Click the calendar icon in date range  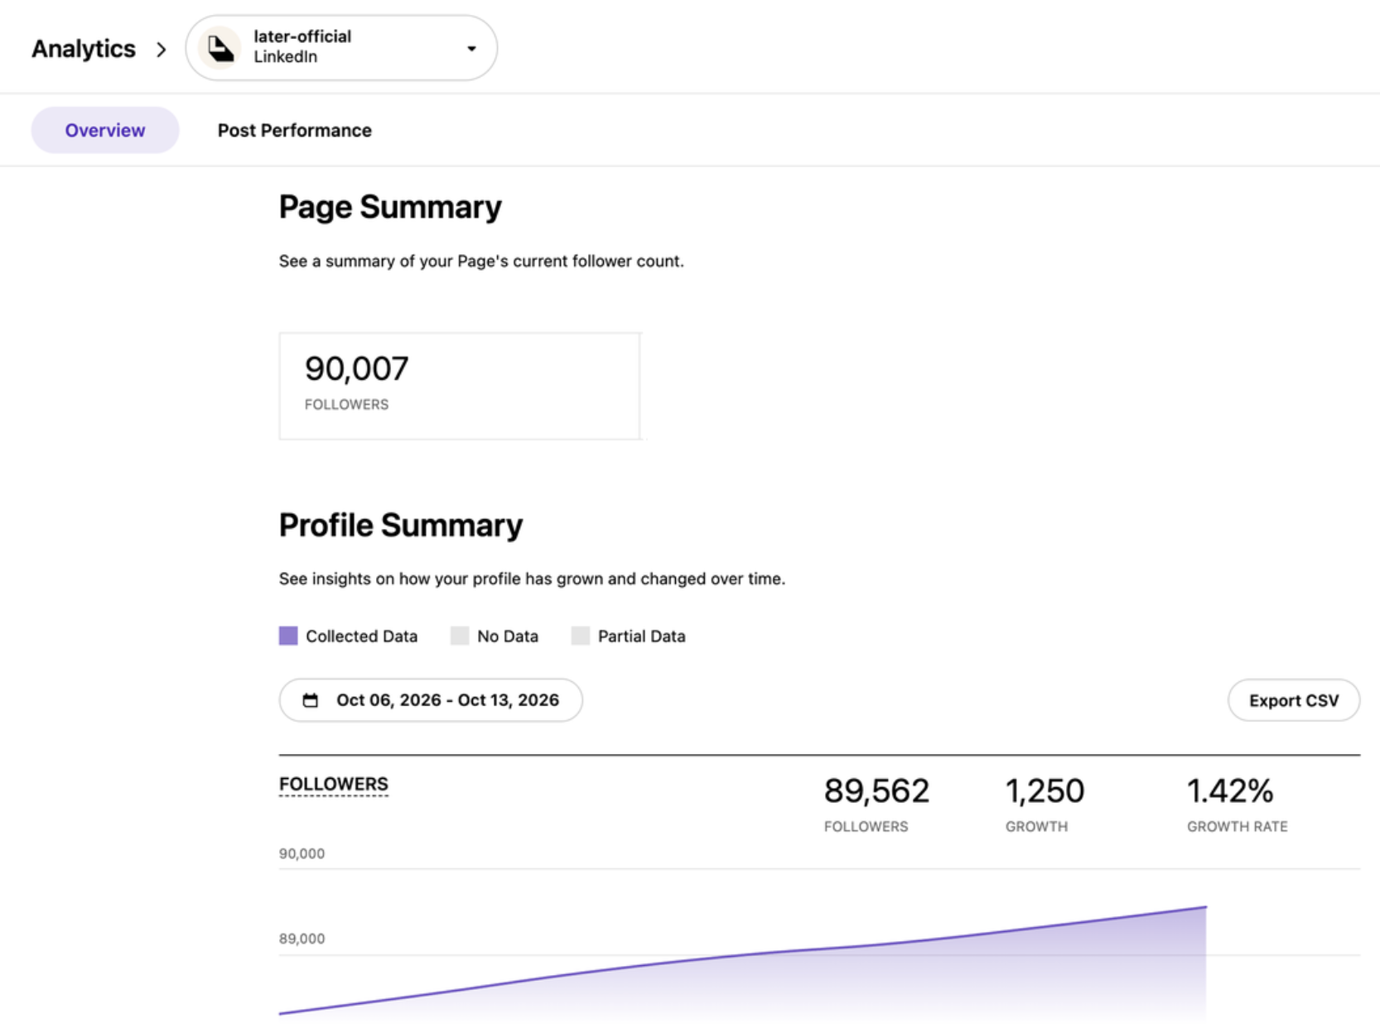(311, 700)
